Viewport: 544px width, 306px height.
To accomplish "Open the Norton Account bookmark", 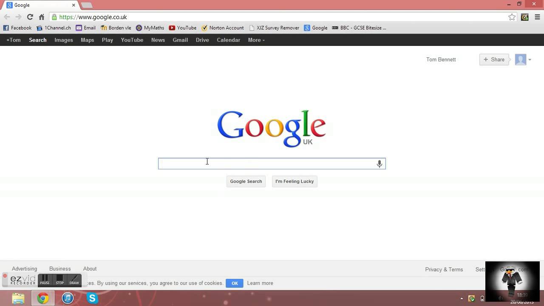I will (x=223, y=28).
